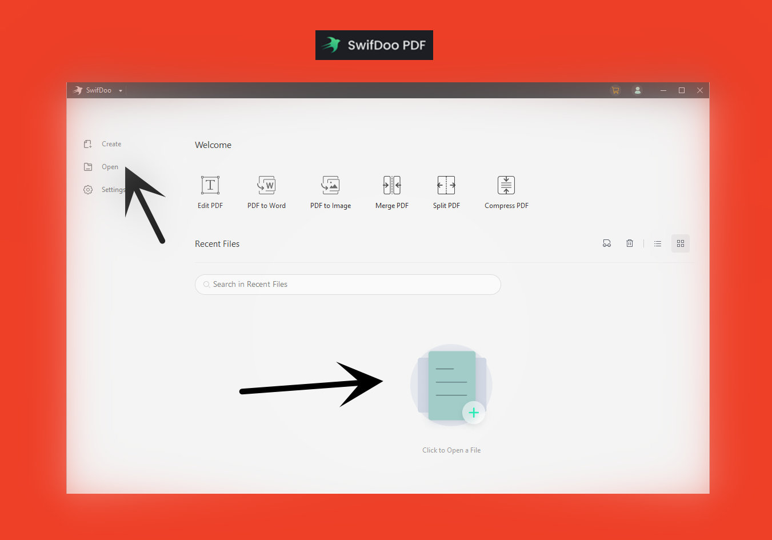Click the document illustration to open a file
Image resolution: width=772 pixels, height=540 pixels.
[x=451, y=385]
